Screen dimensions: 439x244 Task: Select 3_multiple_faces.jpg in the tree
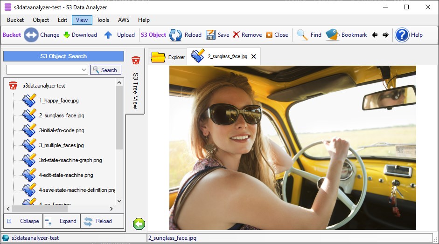pos(61,145)
